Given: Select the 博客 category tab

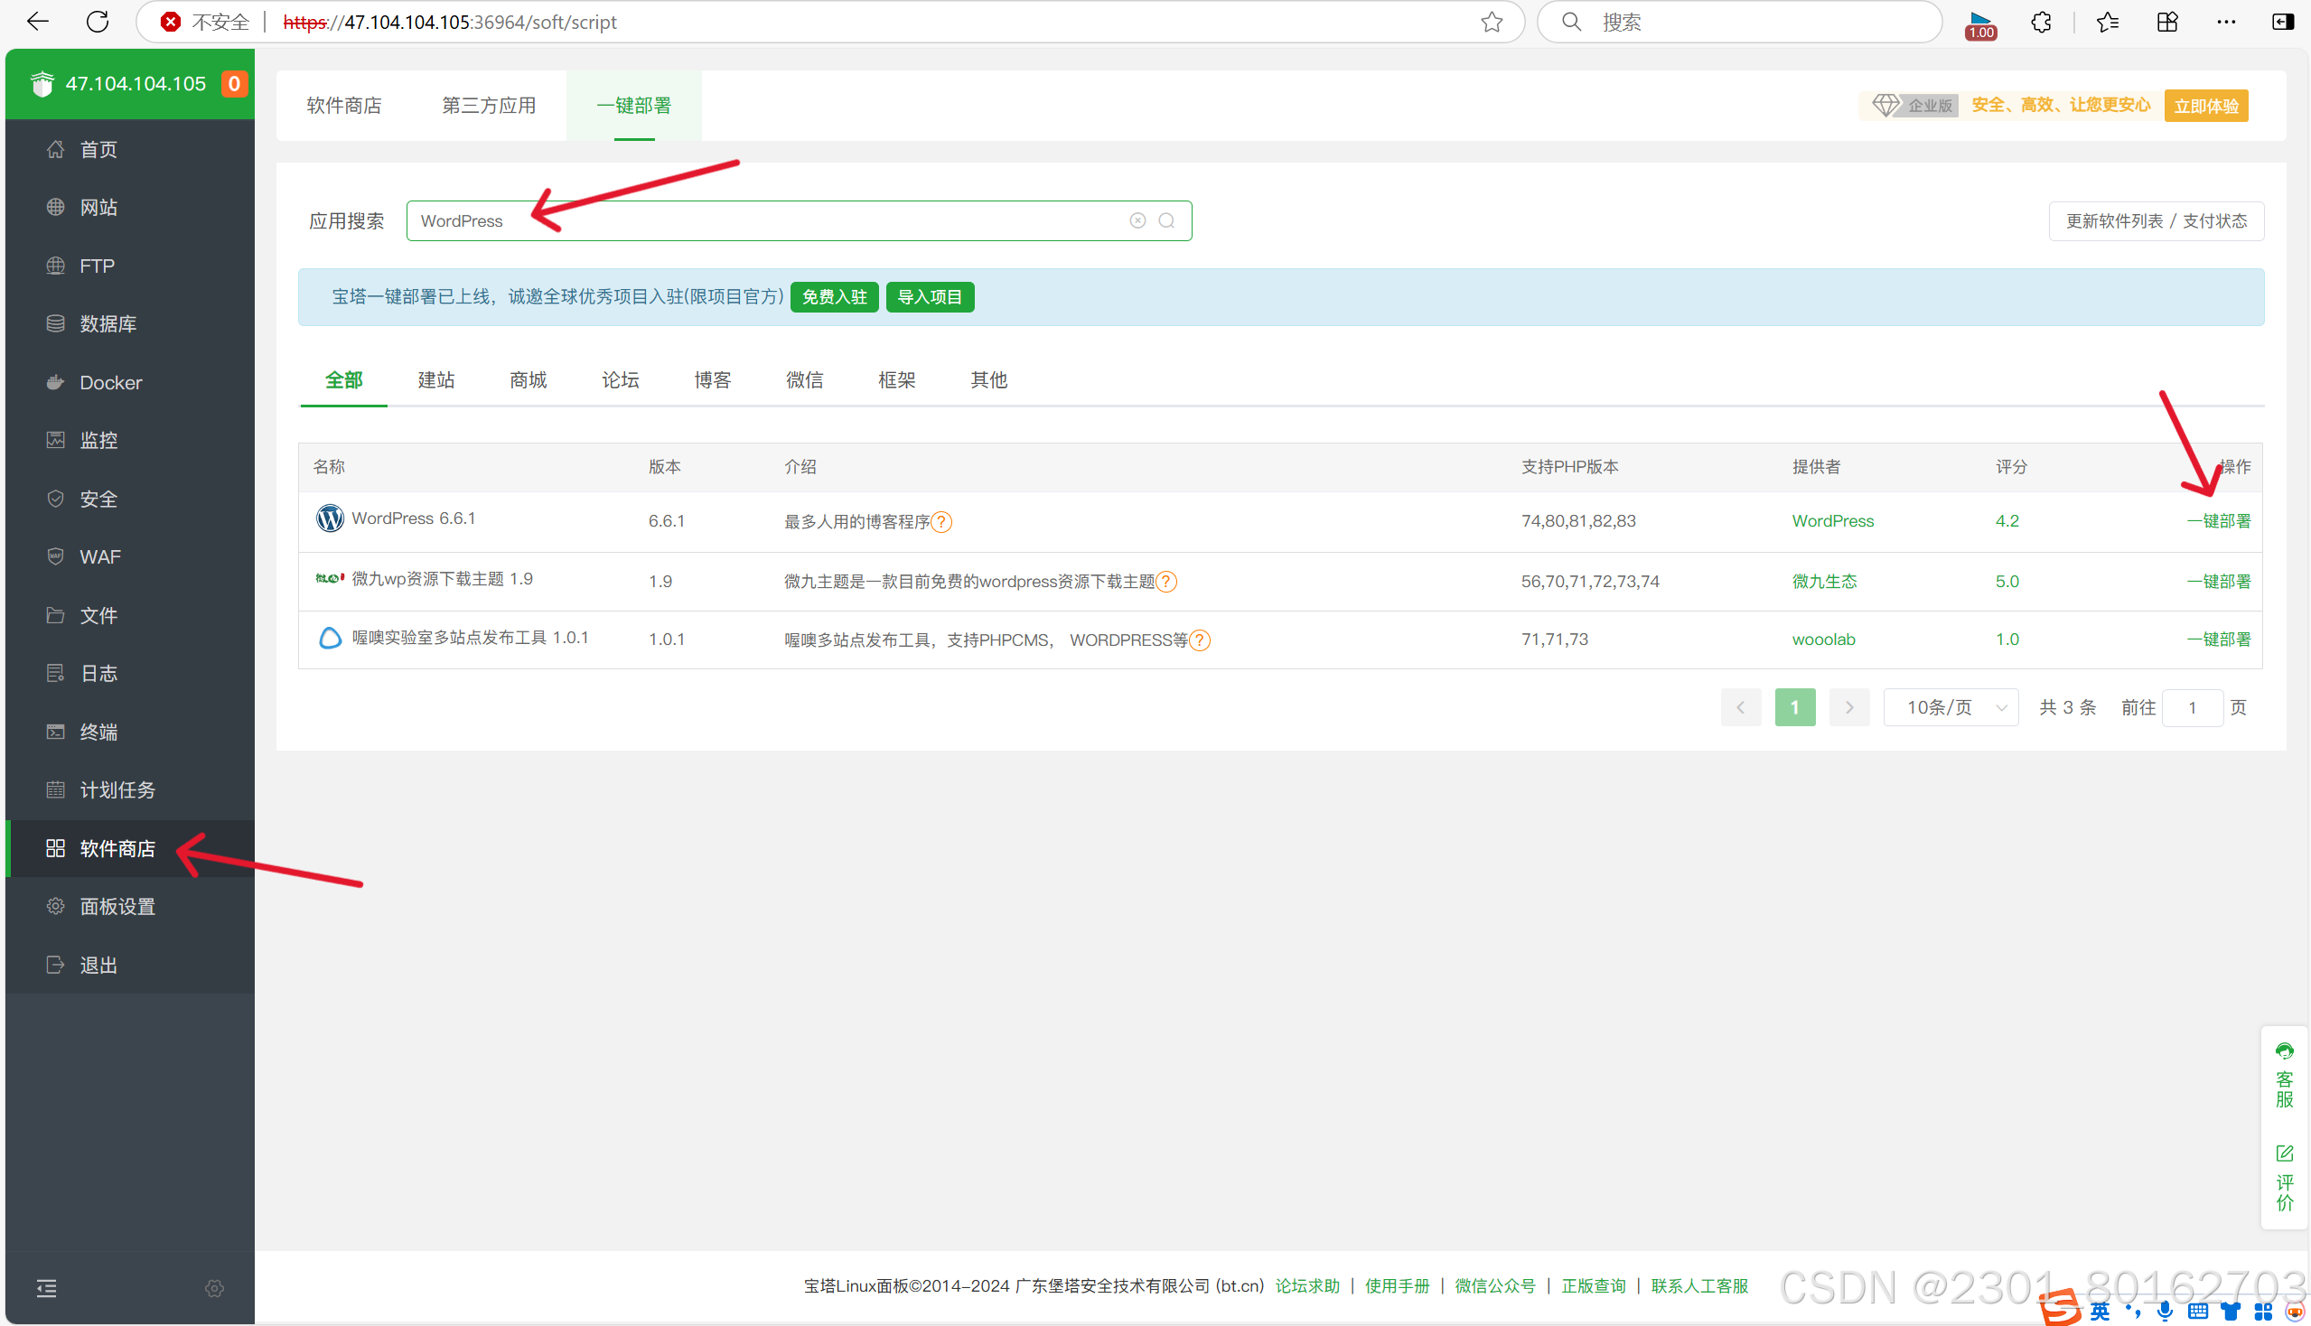Looking at the screenshot, I should click(x=711, y=379).
